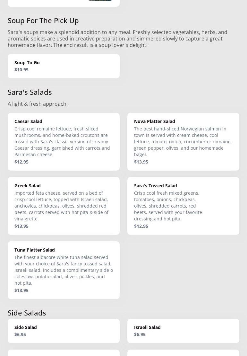Click the Soup For The Pick Up heading

(43, 21)
